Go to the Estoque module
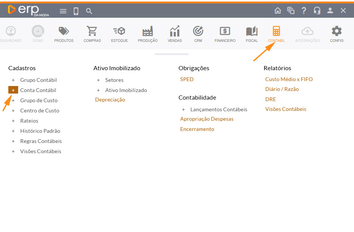Viewport: 354px width, 232px height. 119,34
